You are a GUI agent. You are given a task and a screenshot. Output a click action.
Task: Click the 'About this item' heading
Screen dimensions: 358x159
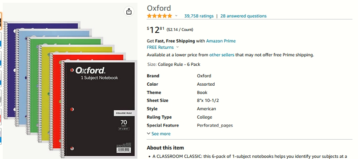pos(165,148)
